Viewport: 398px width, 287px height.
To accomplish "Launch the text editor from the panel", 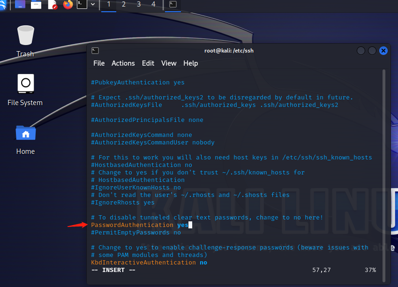I will 52,5.
